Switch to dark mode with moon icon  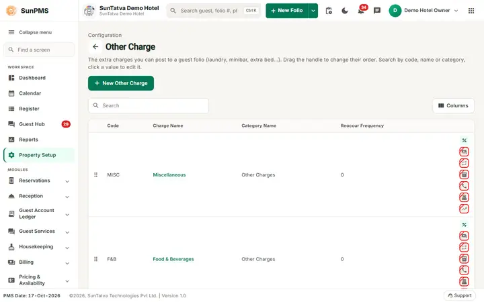point(345,11)
